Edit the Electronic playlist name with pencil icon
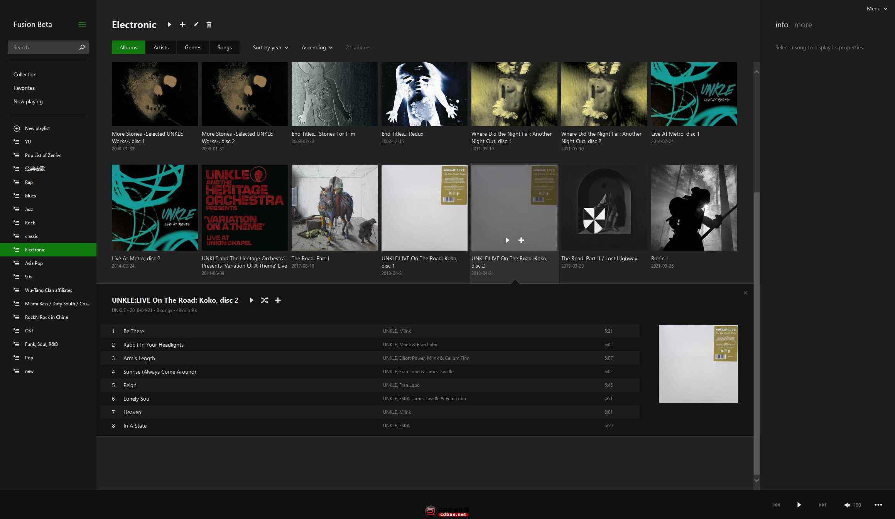This screenshot has height=519, width=895. [x=196, y=25]
